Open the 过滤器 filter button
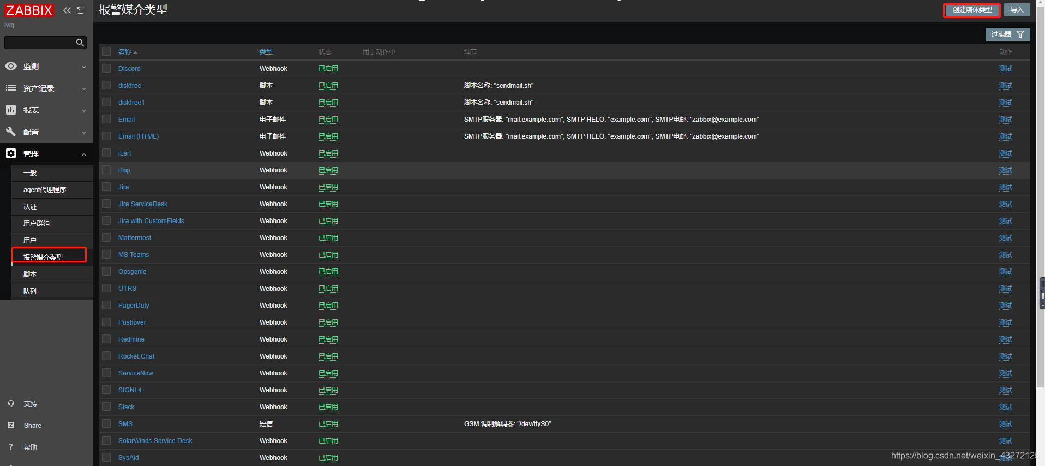This screenshot has width=1045, height=466. [1007, 34]
